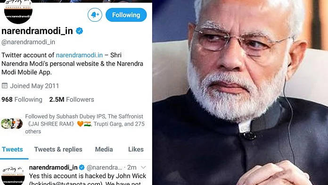
Task: Open the hacked account tweet text
Action: (x=88, y=180)
